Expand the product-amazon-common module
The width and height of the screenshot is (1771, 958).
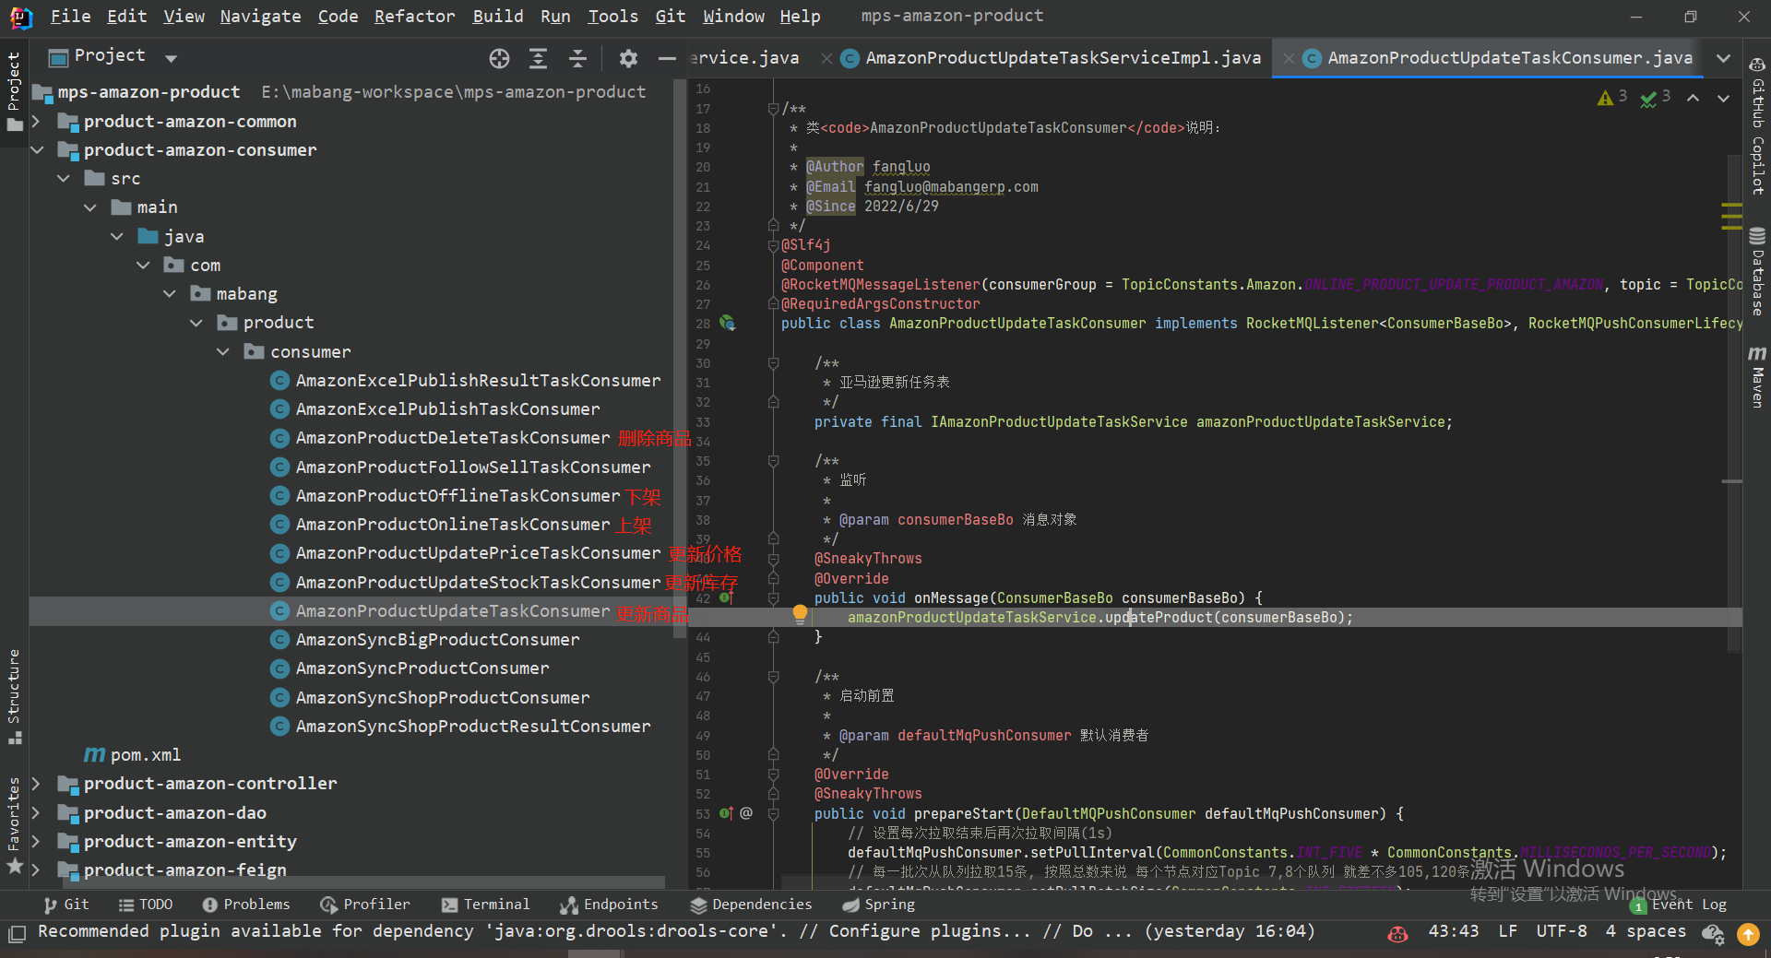point(36,122)
